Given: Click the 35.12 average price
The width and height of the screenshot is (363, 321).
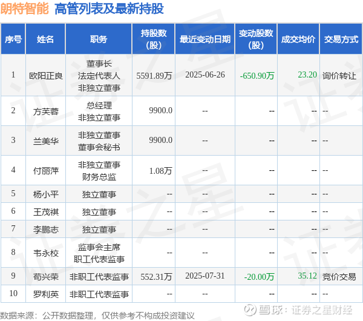Looking at the screenshot, I should pos(307,276).
